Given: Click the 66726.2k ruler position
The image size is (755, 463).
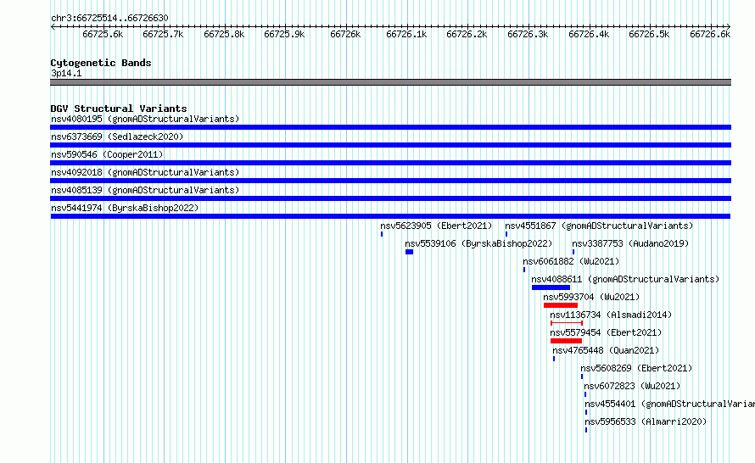Looking at the screenshot, I should pyautogui.click(x=467, y=34).
